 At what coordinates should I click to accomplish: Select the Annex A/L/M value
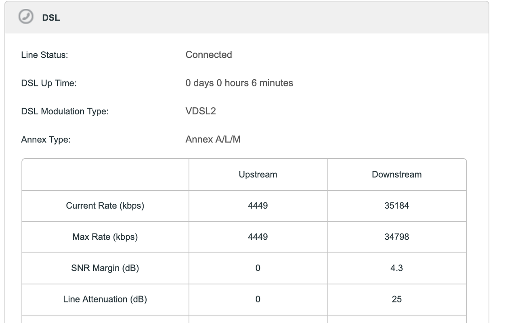[x=213, y=139]
